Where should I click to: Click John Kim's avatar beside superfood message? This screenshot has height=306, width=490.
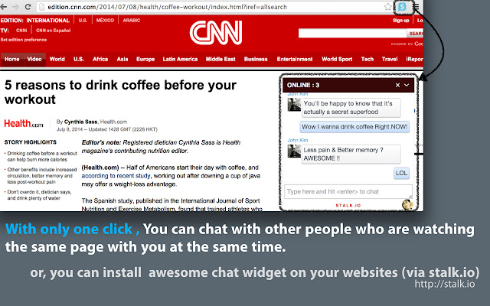pos(294,105)
